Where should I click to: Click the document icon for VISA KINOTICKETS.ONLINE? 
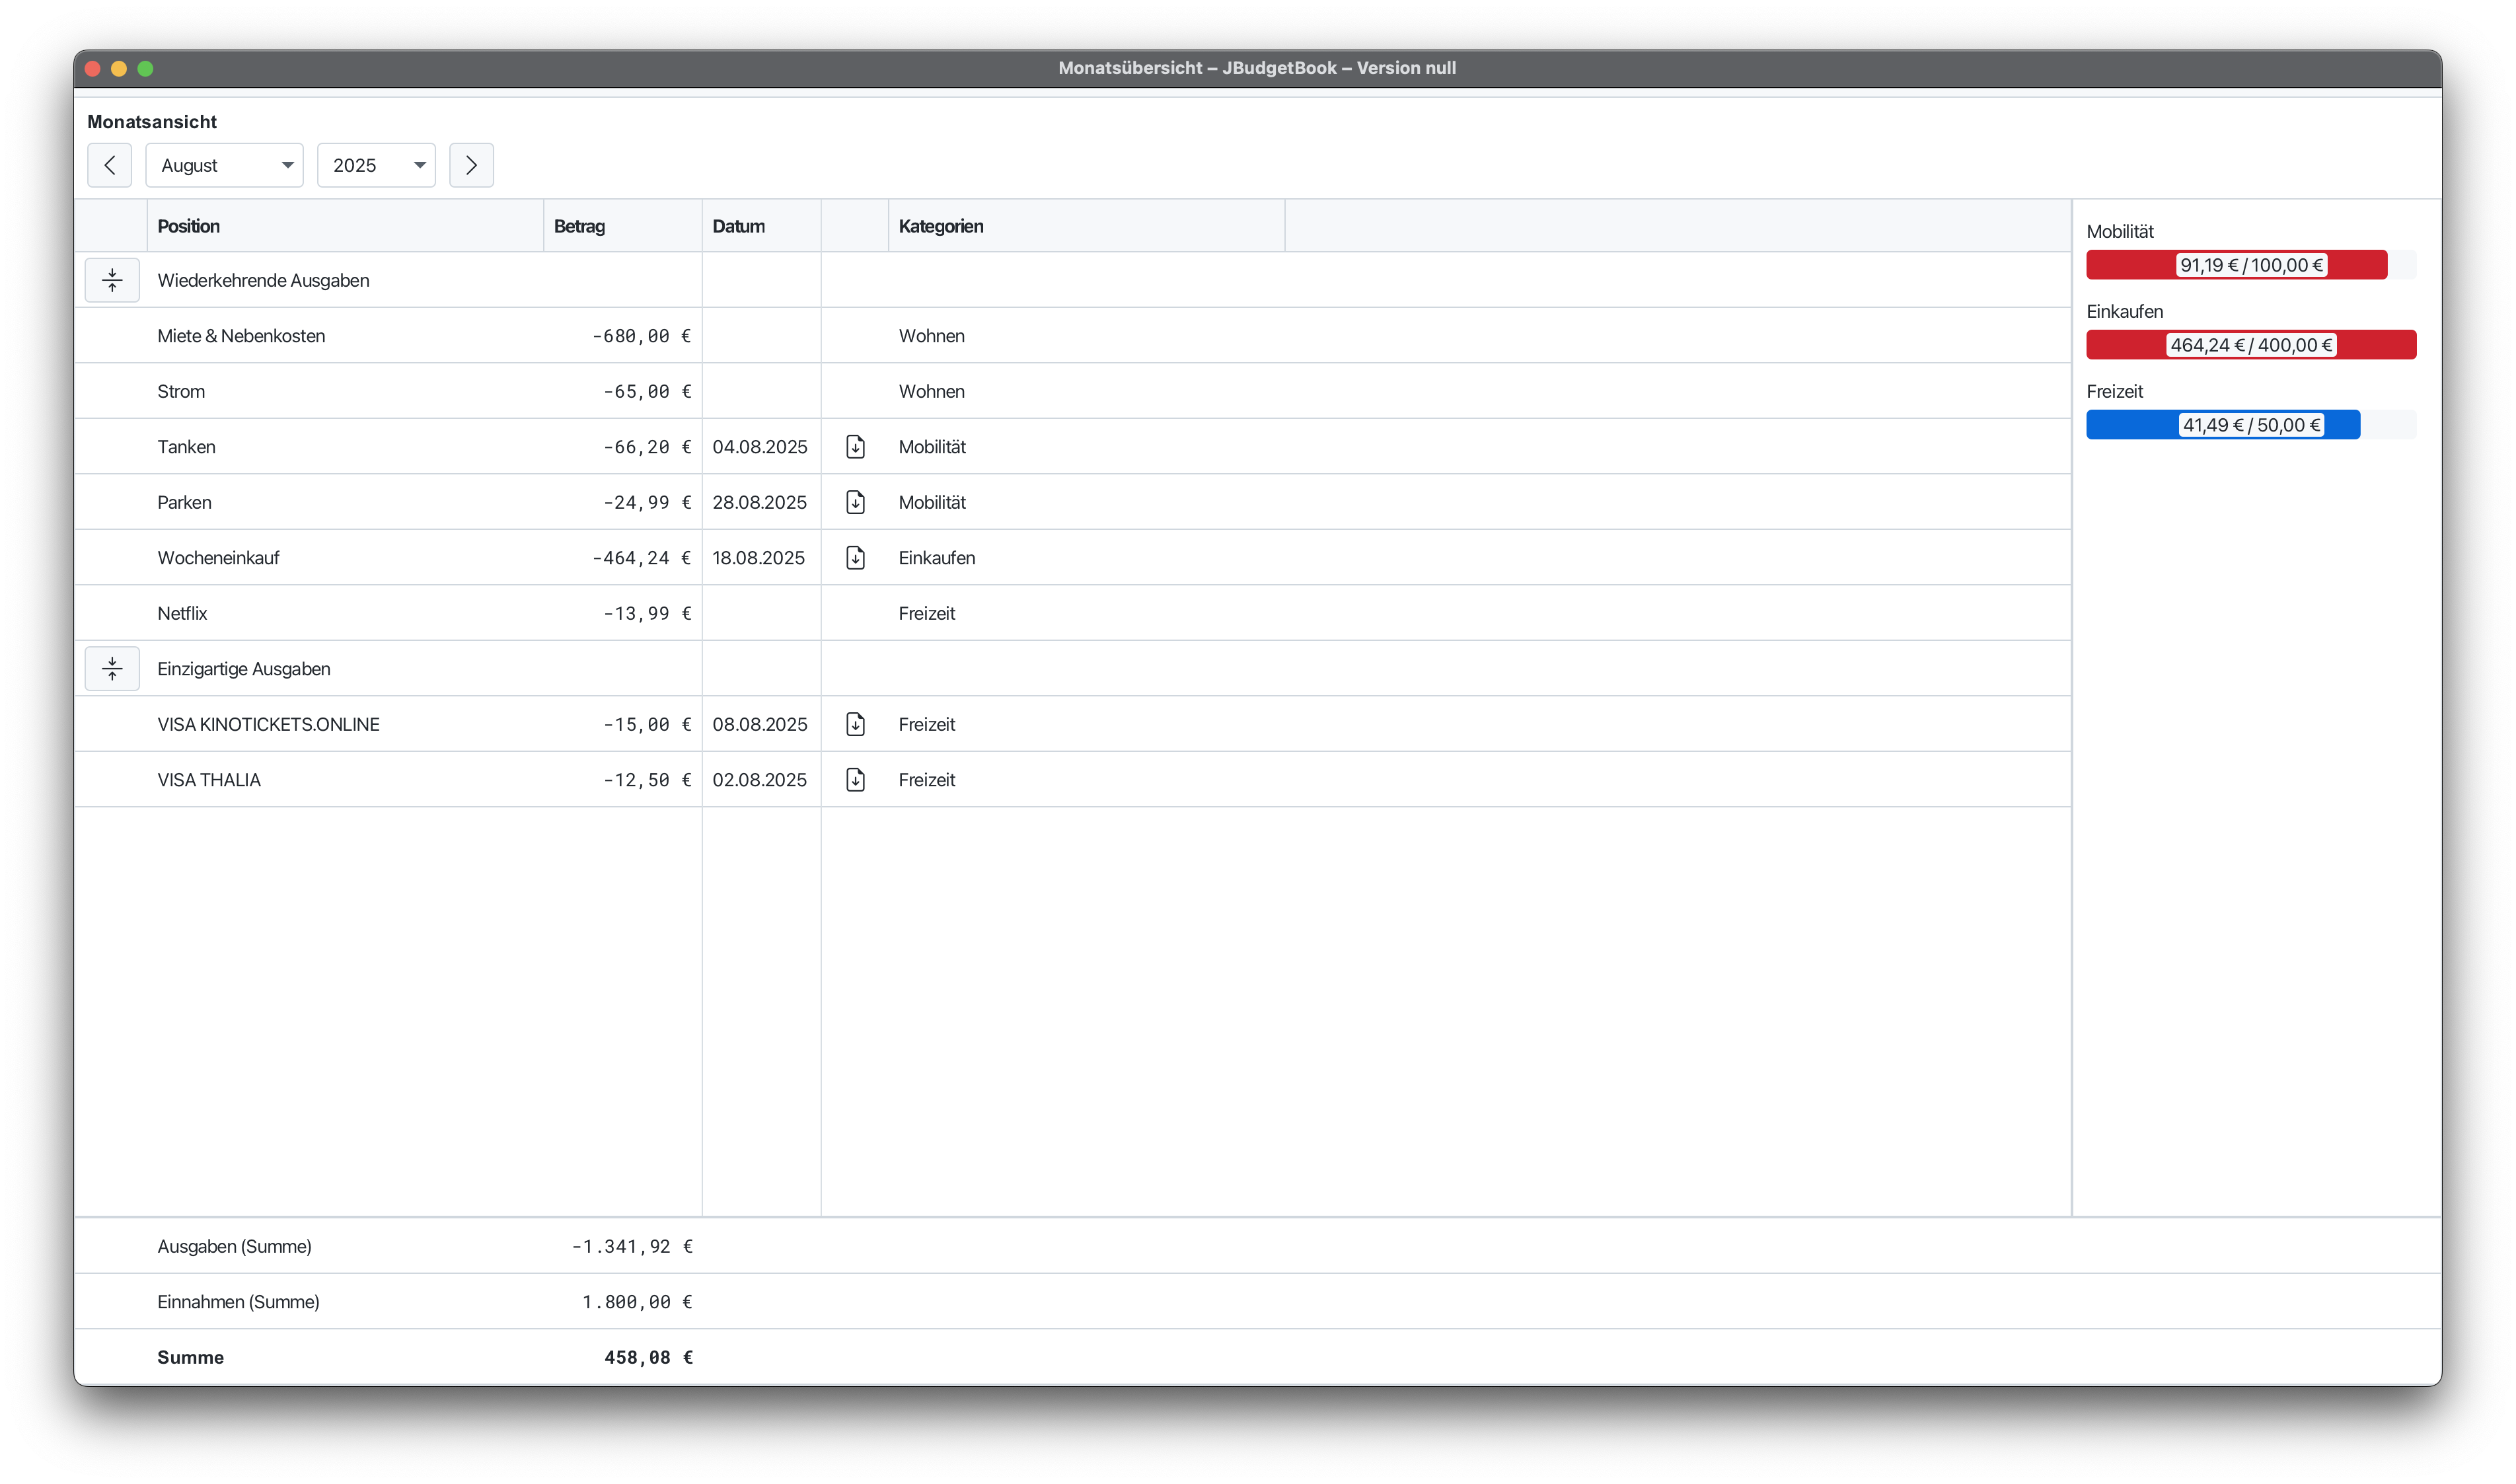pyautogui.click(x=855, y=724)
